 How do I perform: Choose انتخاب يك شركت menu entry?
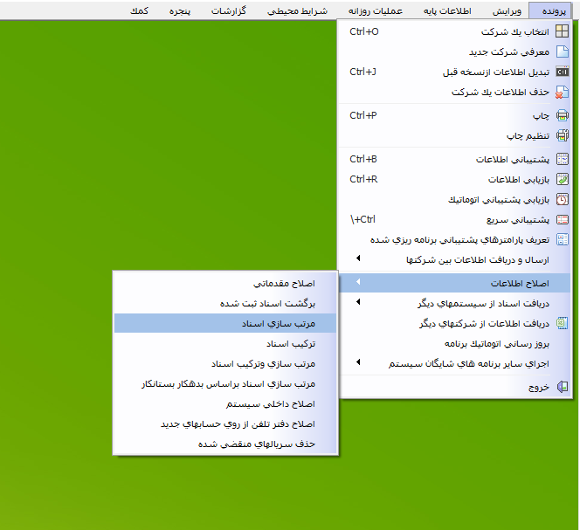coord(454,31)
